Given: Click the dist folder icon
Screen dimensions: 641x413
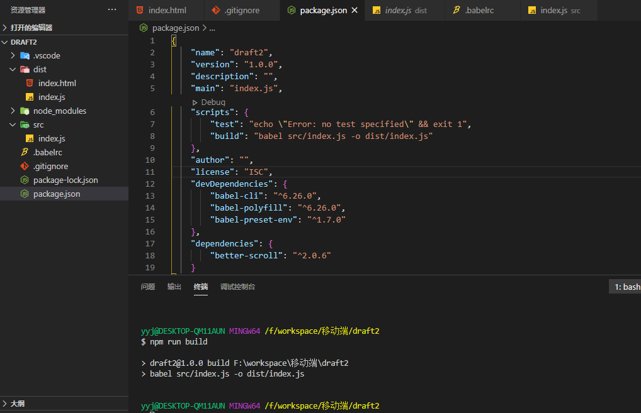Looking at the screenshot, I should 25,69.
